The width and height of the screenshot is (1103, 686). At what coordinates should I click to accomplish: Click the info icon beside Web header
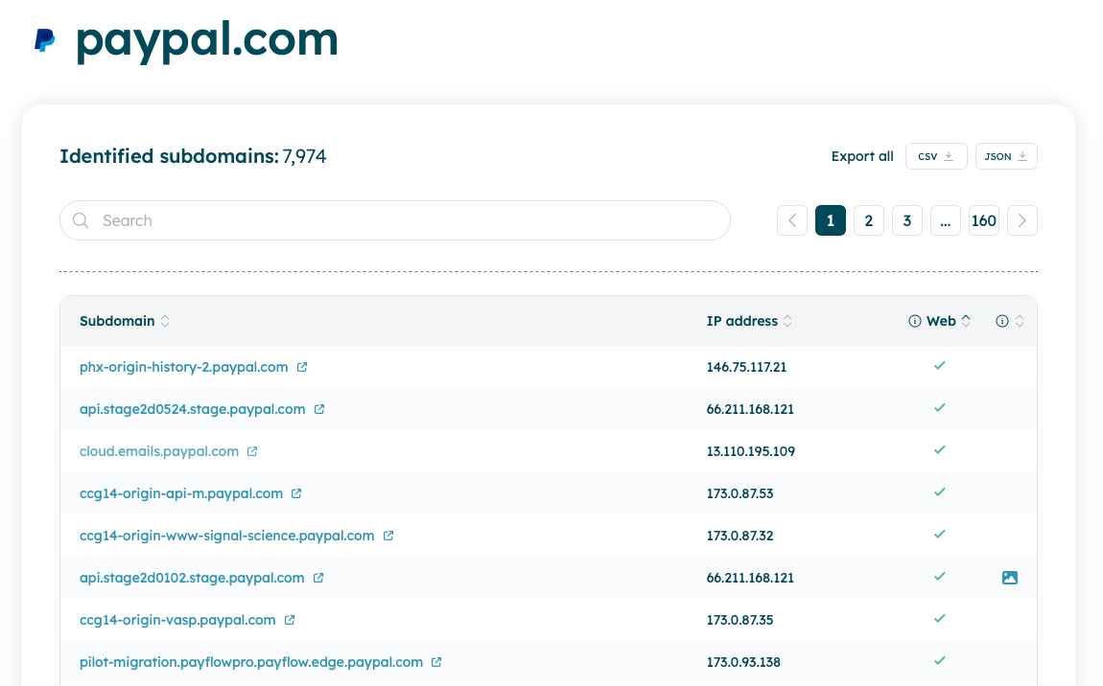click(914, 321)
